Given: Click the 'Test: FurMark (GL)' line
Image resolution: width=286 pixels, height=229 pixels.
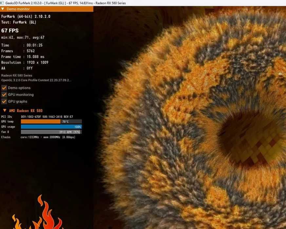Looking at the screenshot, I should pos(19,22).
